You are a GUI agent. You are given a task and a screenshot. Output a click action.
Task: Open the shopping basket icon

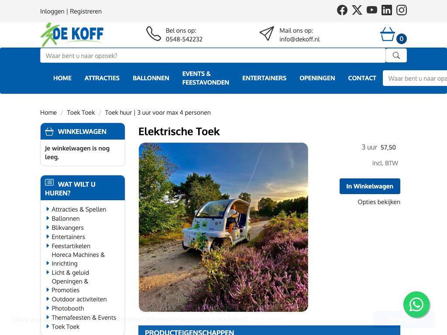(x=388, y=34)
